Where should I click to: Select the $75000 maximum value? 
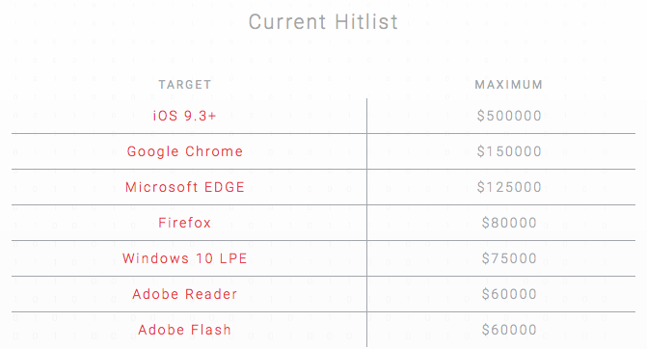coord(509,258)
